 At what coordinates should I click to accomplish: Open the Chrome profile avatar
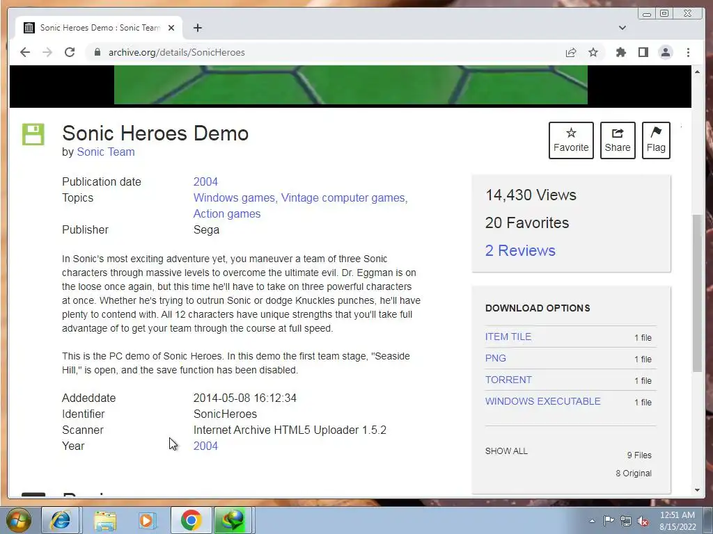(x=665, y=52)
